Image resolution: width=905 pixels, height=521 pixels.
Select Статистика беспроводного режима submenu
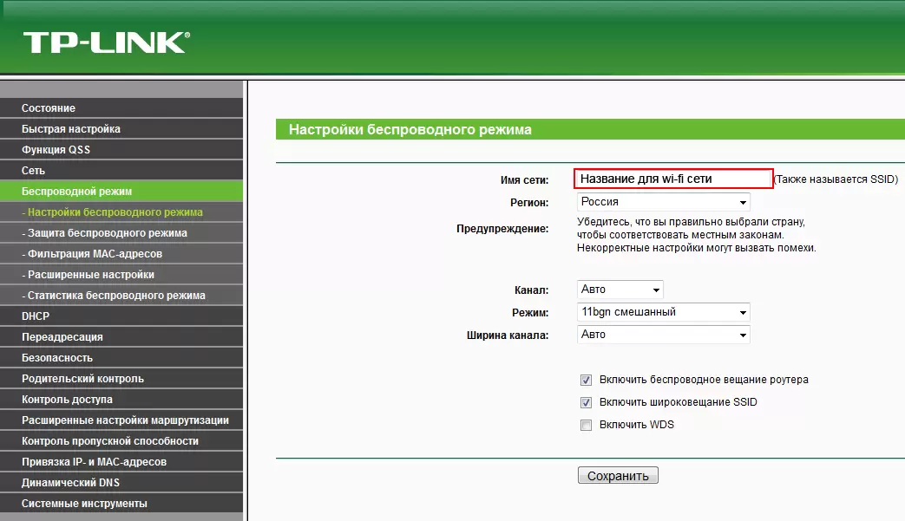(114, 296)
